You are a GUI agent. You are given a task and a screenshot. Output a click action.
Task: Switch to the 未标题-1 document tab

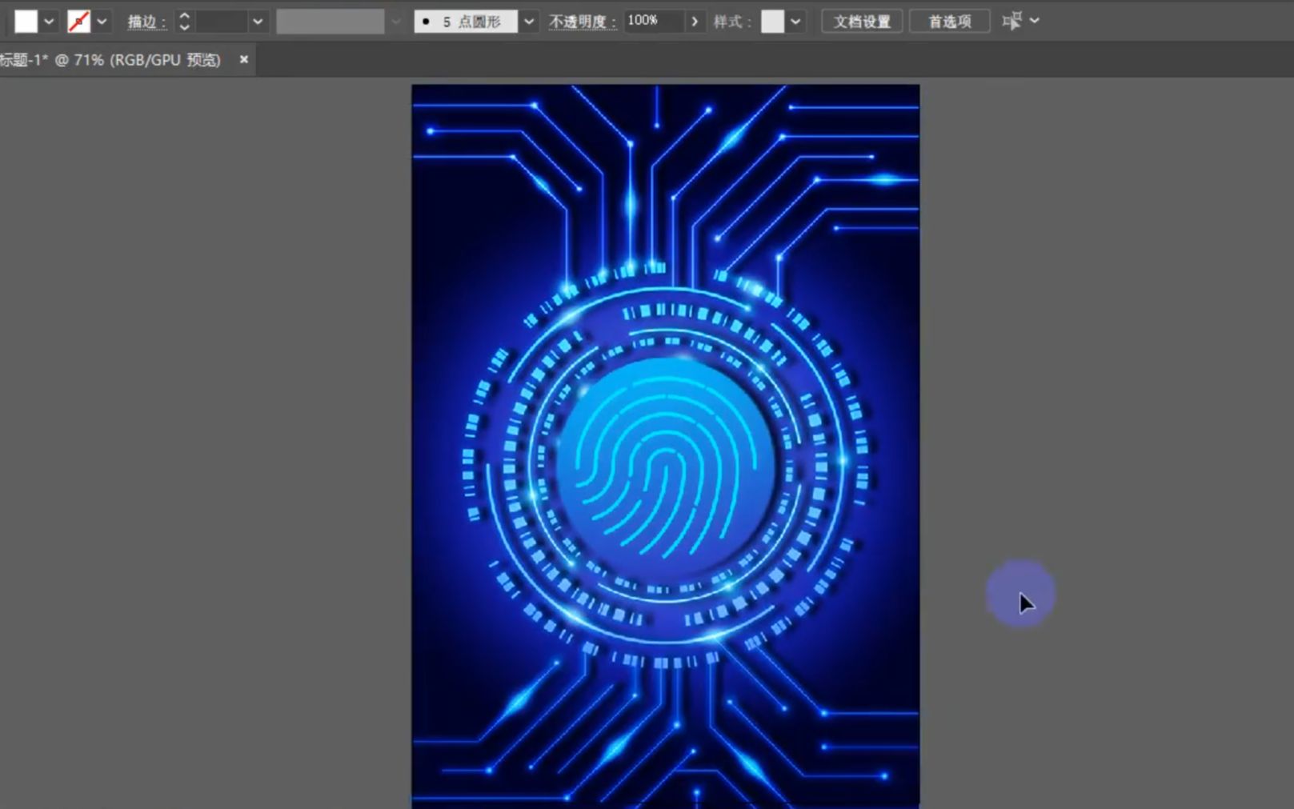tap(112, 59)
